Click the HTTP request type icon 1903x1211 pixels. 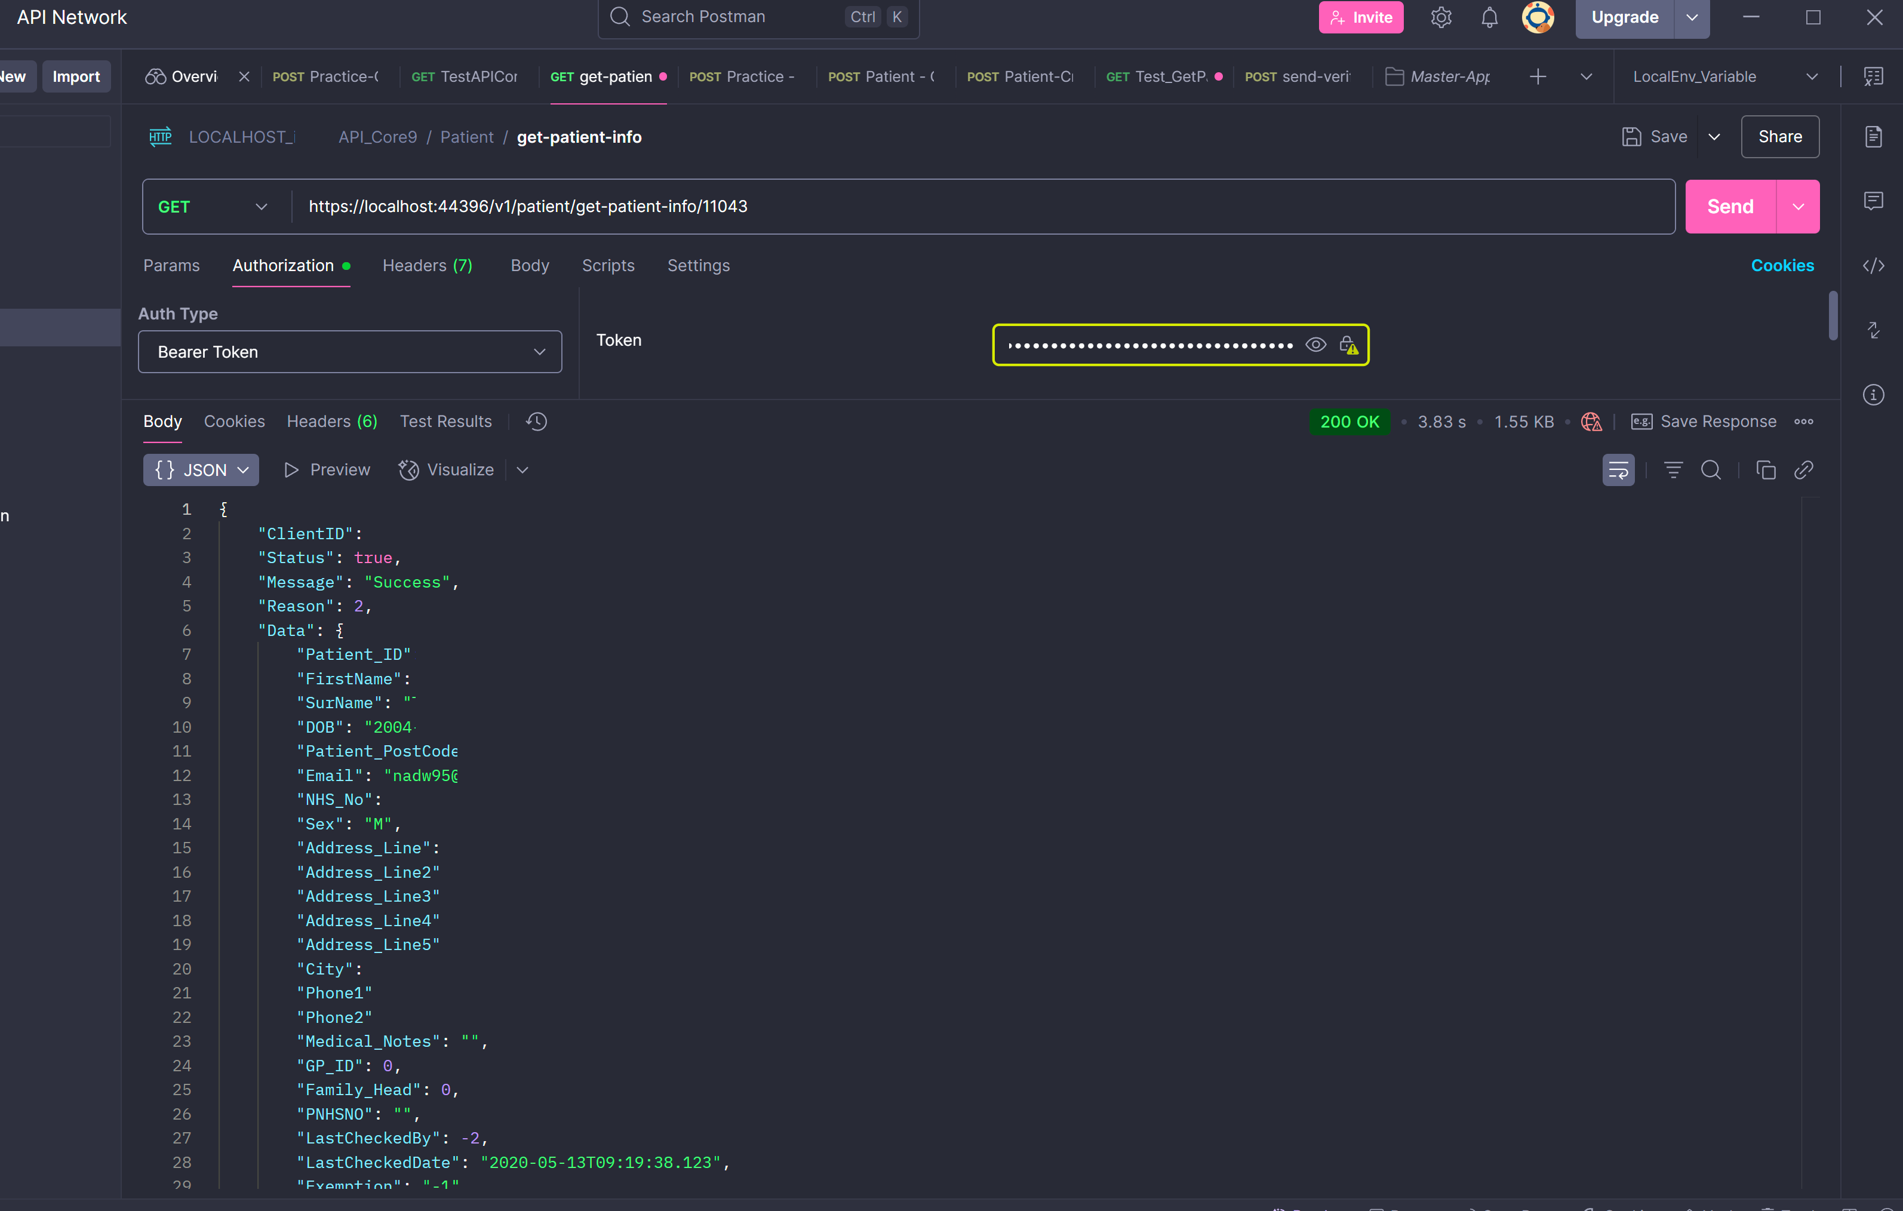[x=161, y=137]
